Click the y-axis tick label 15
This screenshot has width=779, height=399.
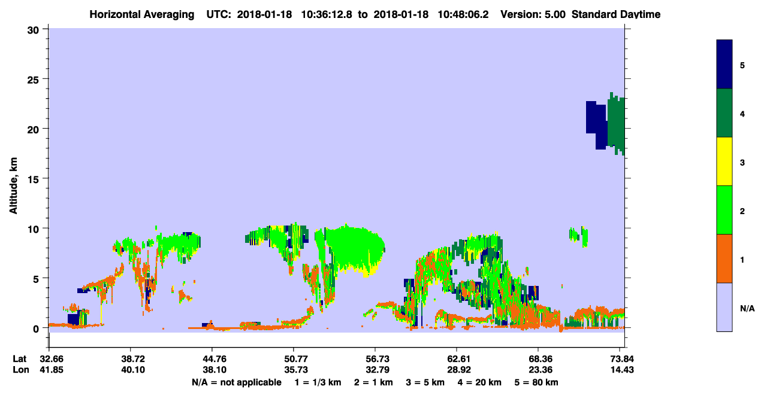pyautogui.click(x=34, y=179)
